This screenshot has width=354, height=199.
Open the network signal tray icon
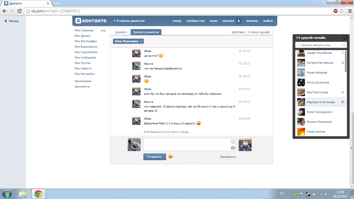pos(320,194)
